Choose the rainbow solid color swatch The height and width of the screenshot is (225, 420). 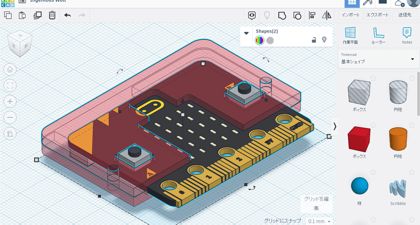(259, 41)
